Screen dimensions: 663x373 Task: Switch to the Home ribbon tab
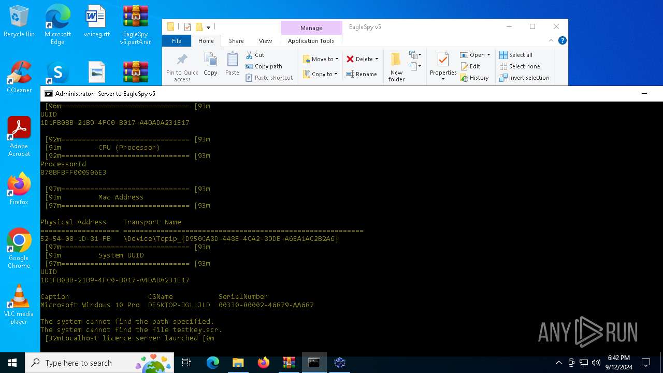(206, 41)
